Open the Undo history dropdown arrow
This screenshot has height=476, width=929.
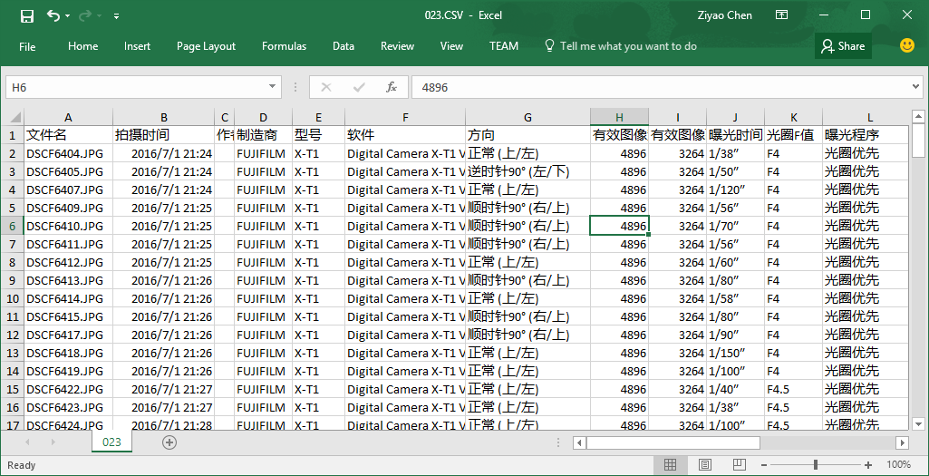click(67, 16)
